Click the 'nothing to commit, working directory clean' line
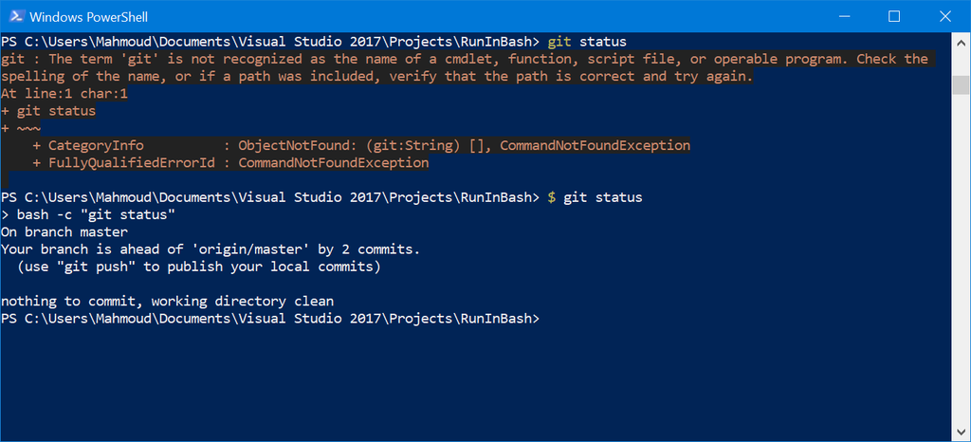 tap(167, 302)
